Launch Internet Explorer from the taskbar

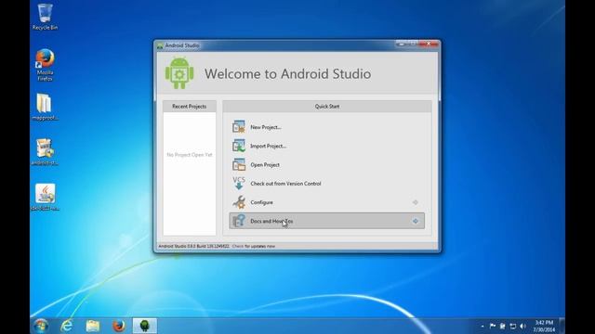pos(67,326)
